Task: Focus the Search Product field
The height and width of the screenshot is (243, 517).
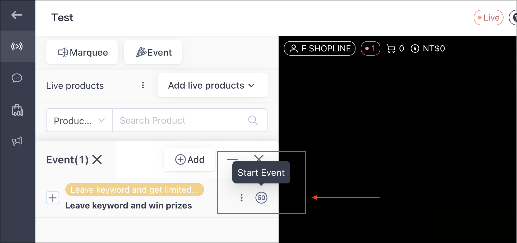Action: click(190, 120)
